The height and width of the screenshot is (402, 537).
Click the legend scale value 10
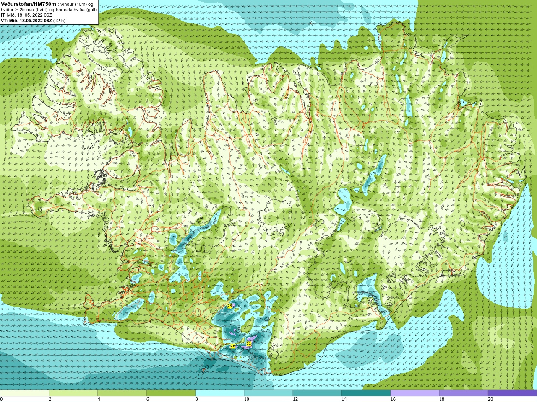point(246,399)
